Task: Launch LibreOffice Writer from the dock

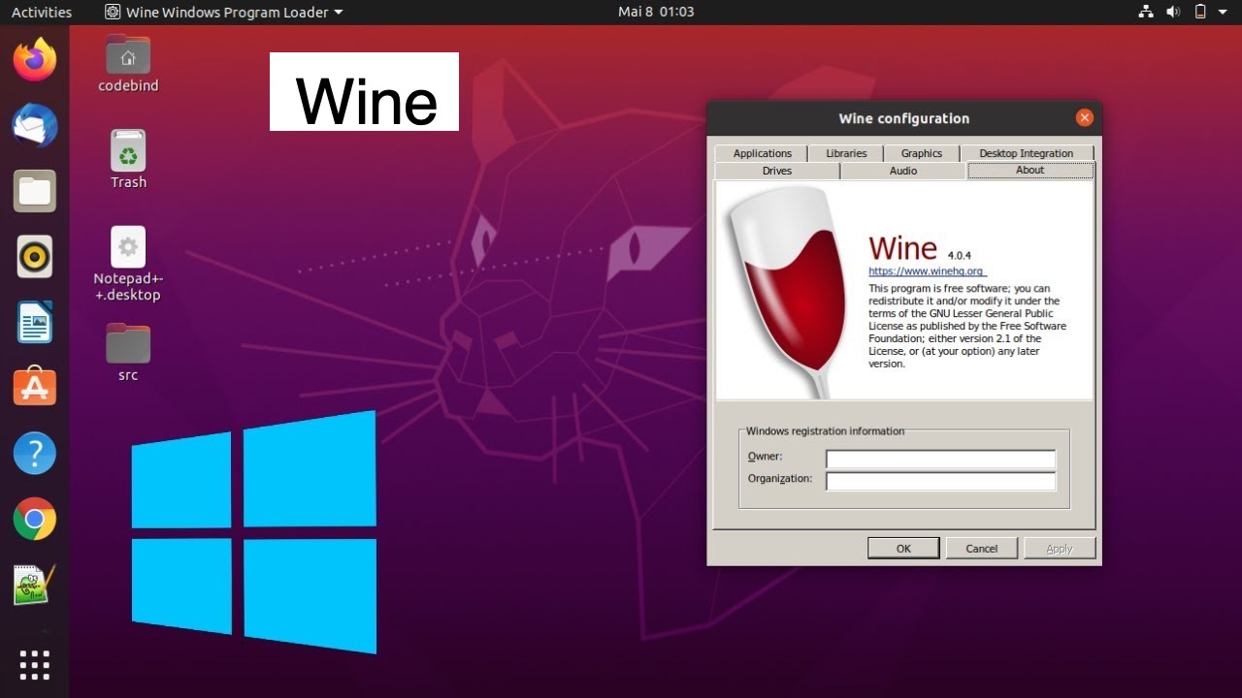Action: click(35, 322)
